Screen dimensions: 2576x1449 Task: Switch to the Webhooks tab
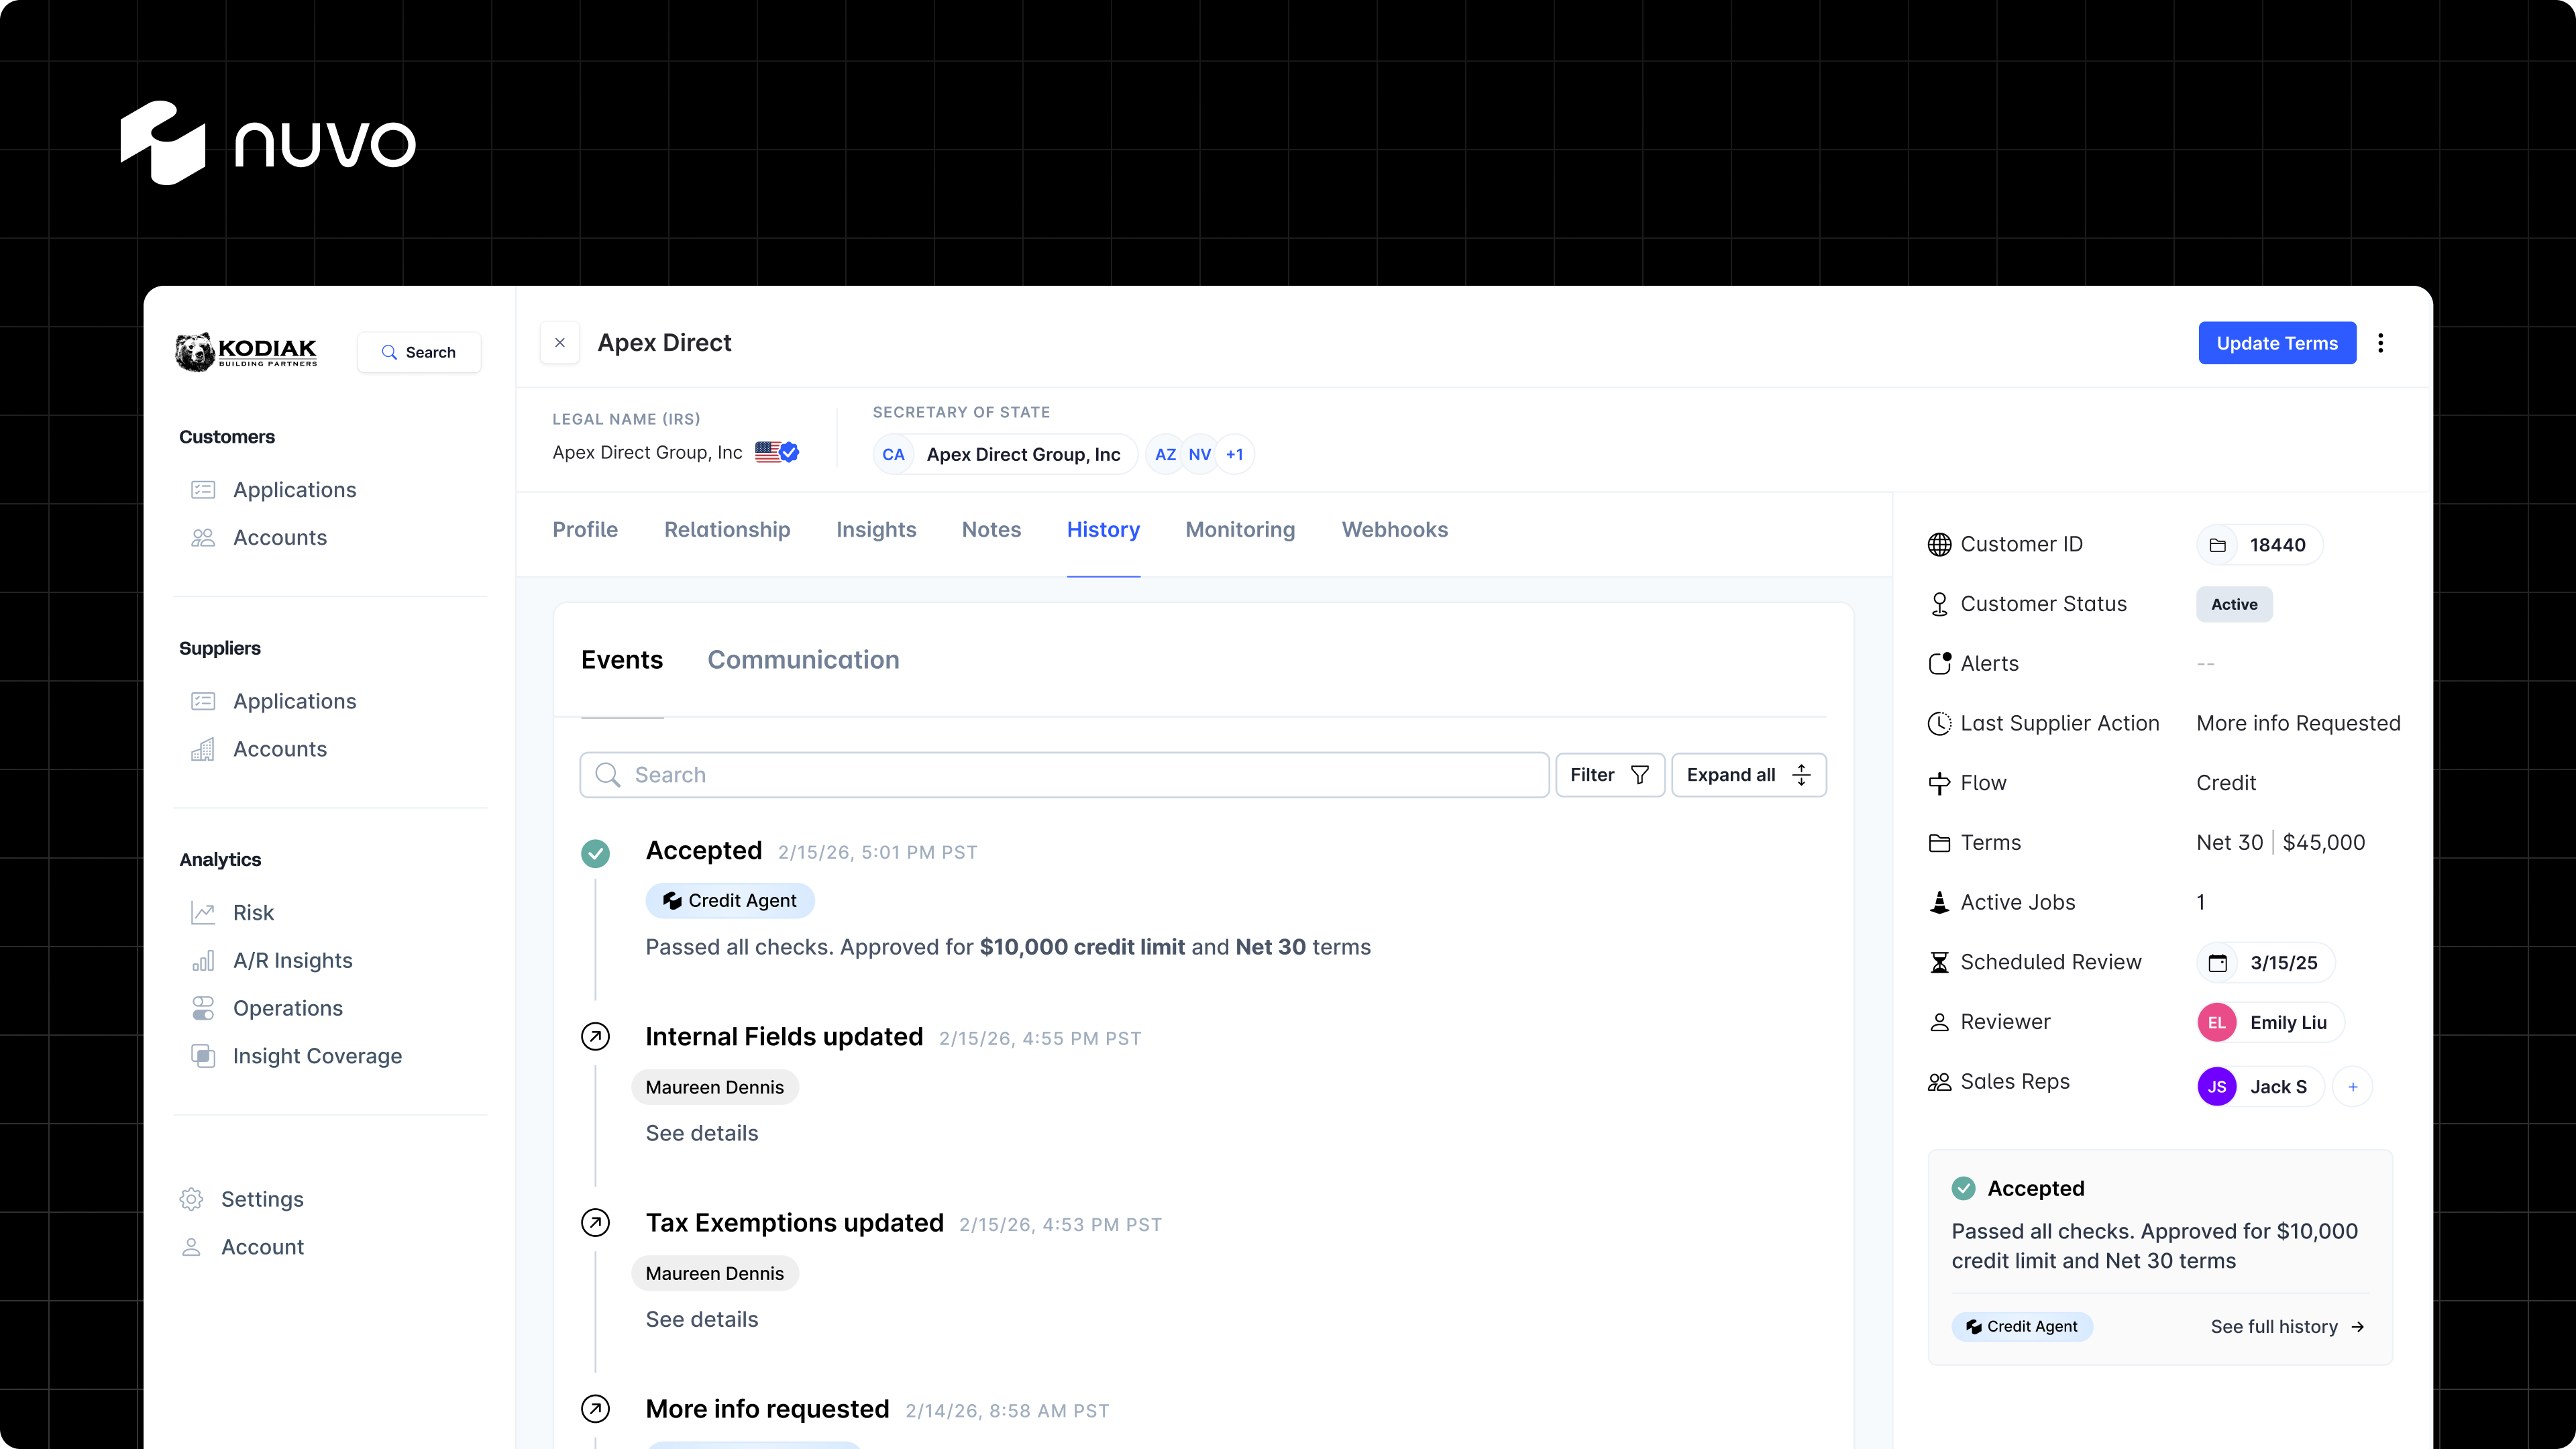1394,530
